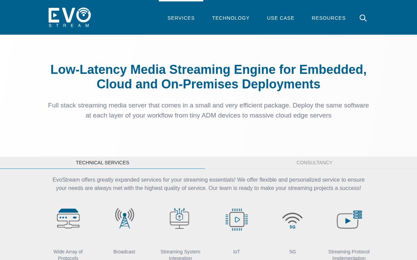Click the Wide Array of Protocols label
Viewport: 417px width, 260px height.
pyautogui.click(x=68, y=255)
